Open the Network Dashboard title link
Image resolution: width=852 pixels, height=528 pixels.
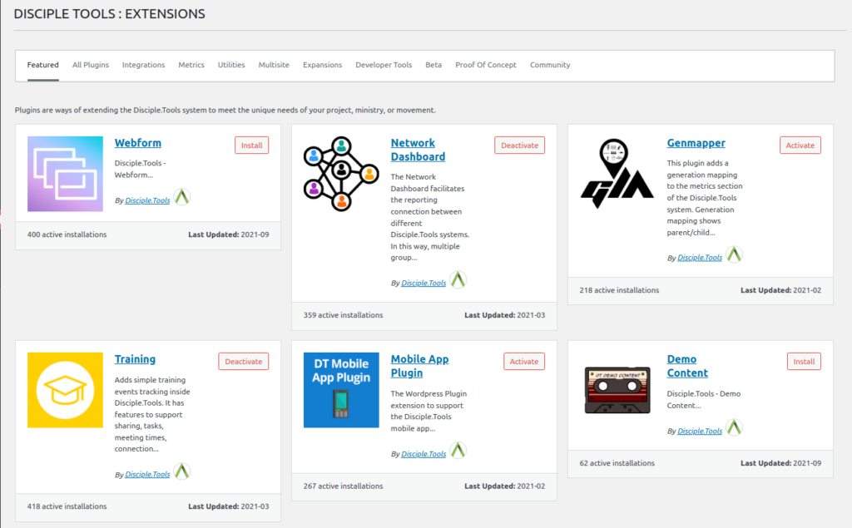pyautogui.click(x=418, y=150)
